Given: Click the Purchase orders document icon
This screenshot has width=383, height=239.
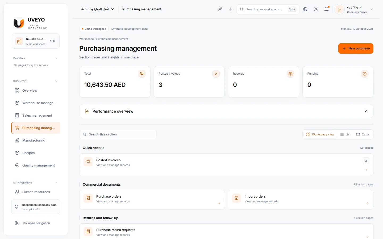Looking at the screenshot, I should (88, 198).
